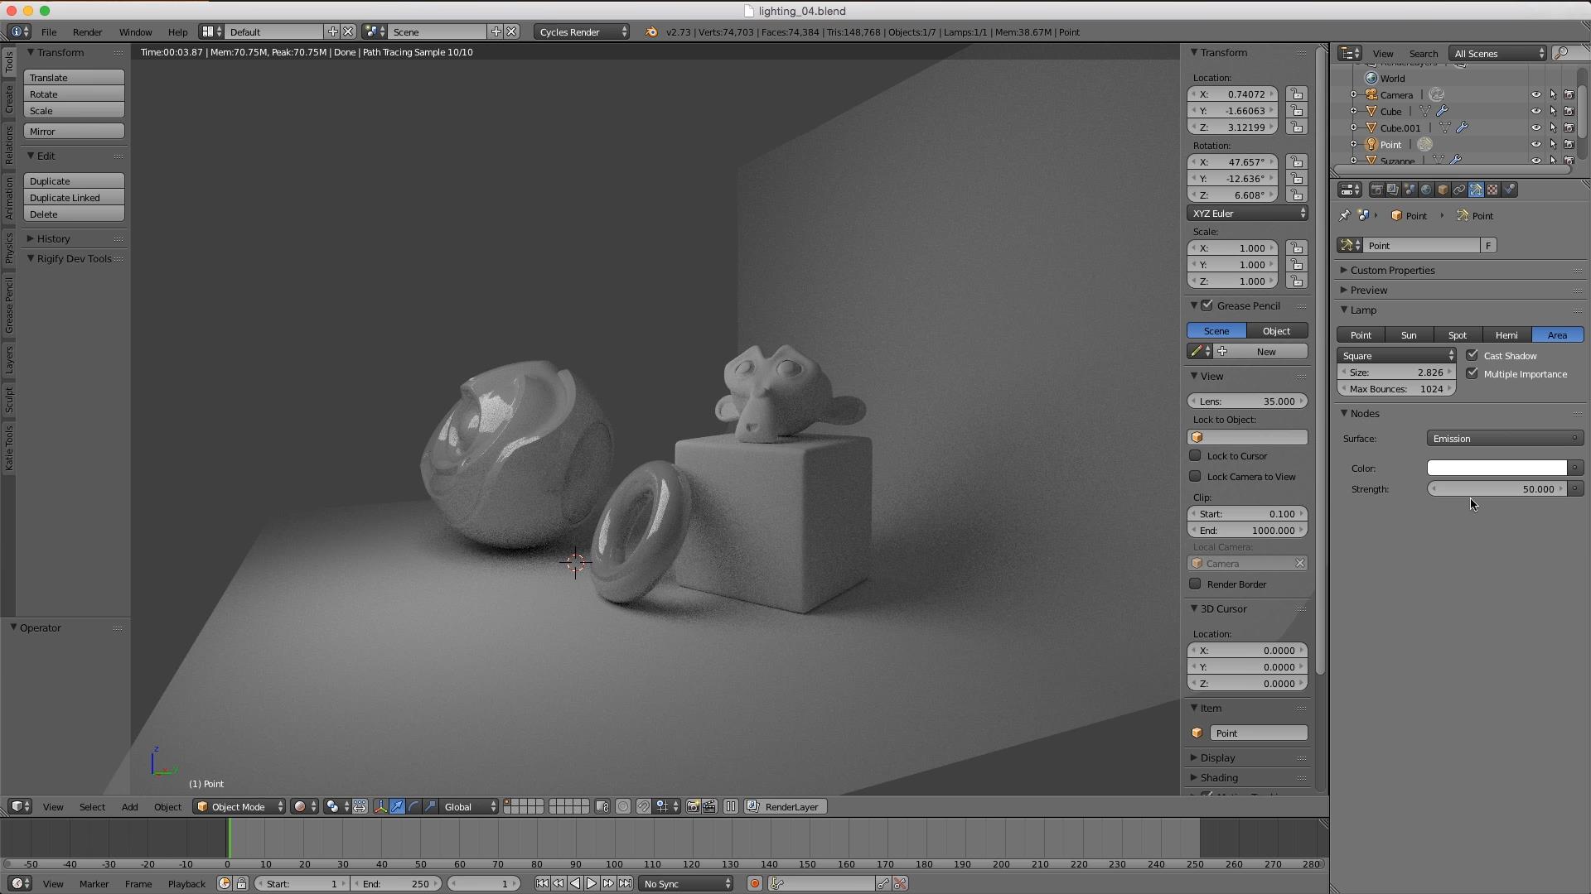Image resolution: width=1591 pixels, height=894 pixels.
Task: Open the Constraints properties tab
Action: (x=1459, y=190)
